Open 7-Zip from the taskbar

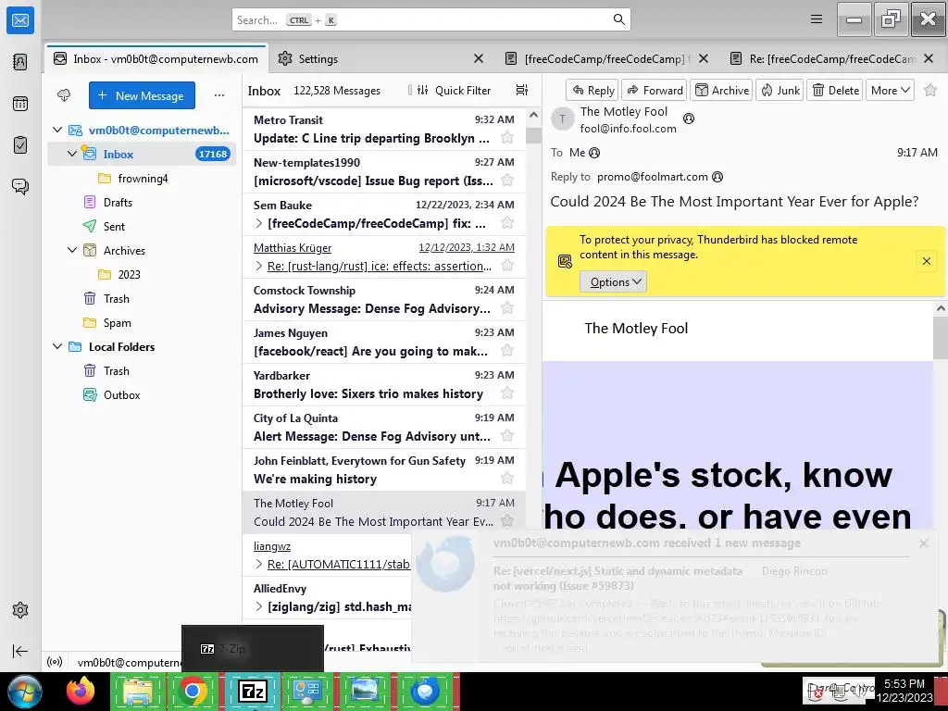(252, 691)
